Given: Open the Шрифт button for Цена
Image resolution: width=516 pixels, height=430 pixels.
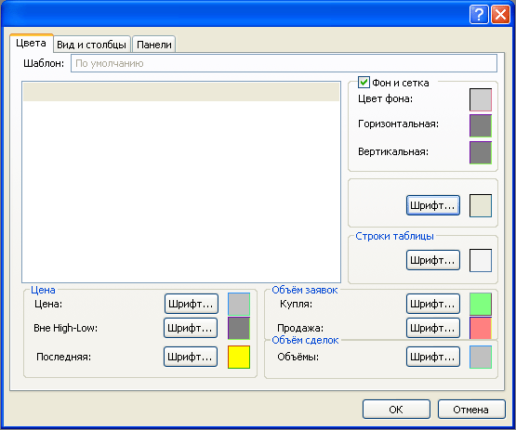Looking at the screenshot, I should click(192, 304).
